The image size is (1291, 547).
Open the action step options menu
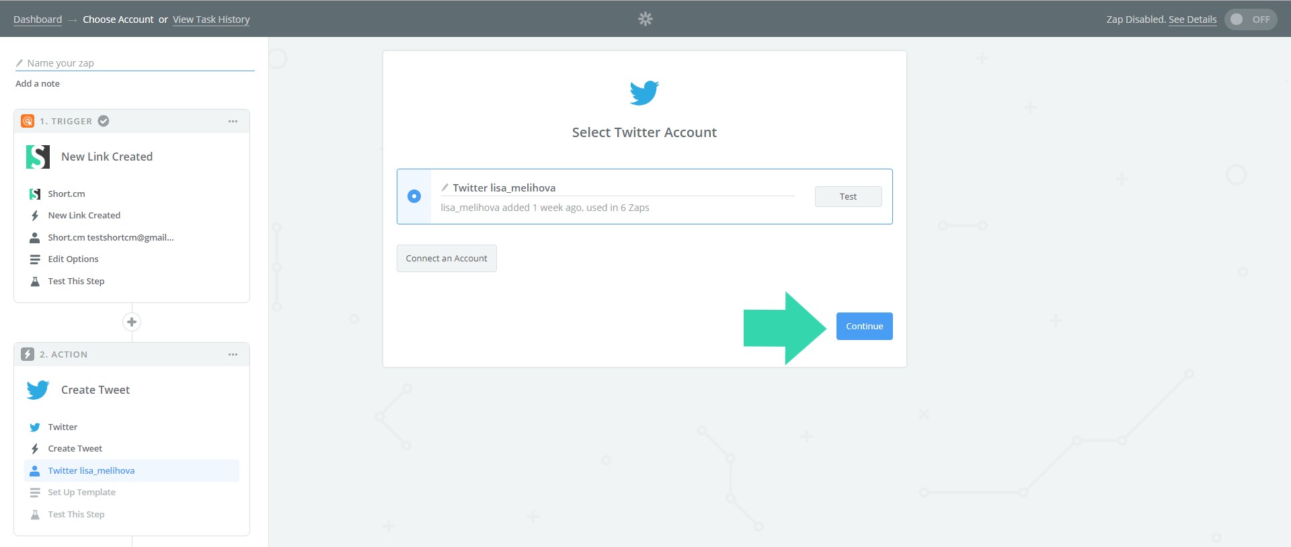[233, 355]
